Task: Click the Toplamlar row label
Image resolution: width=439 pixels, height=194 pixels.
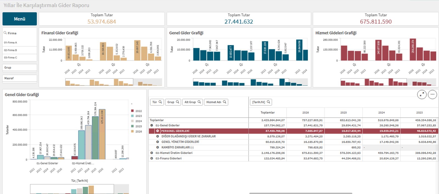Action: point(157,120)
